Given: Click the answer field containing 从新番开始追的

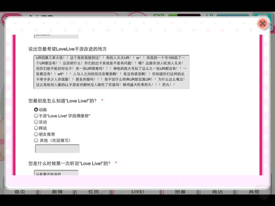Looking at the screenshot, I should pos(56,173).
